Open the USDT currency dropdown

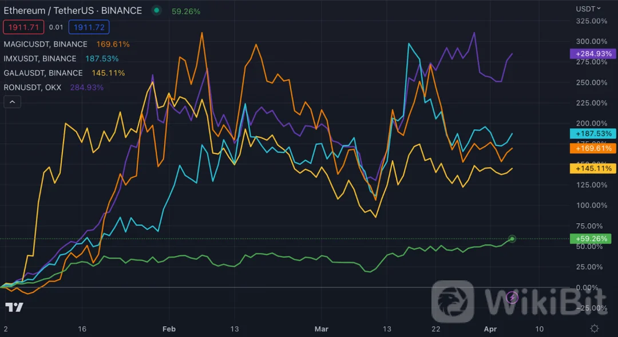click(x=588, y=9)
